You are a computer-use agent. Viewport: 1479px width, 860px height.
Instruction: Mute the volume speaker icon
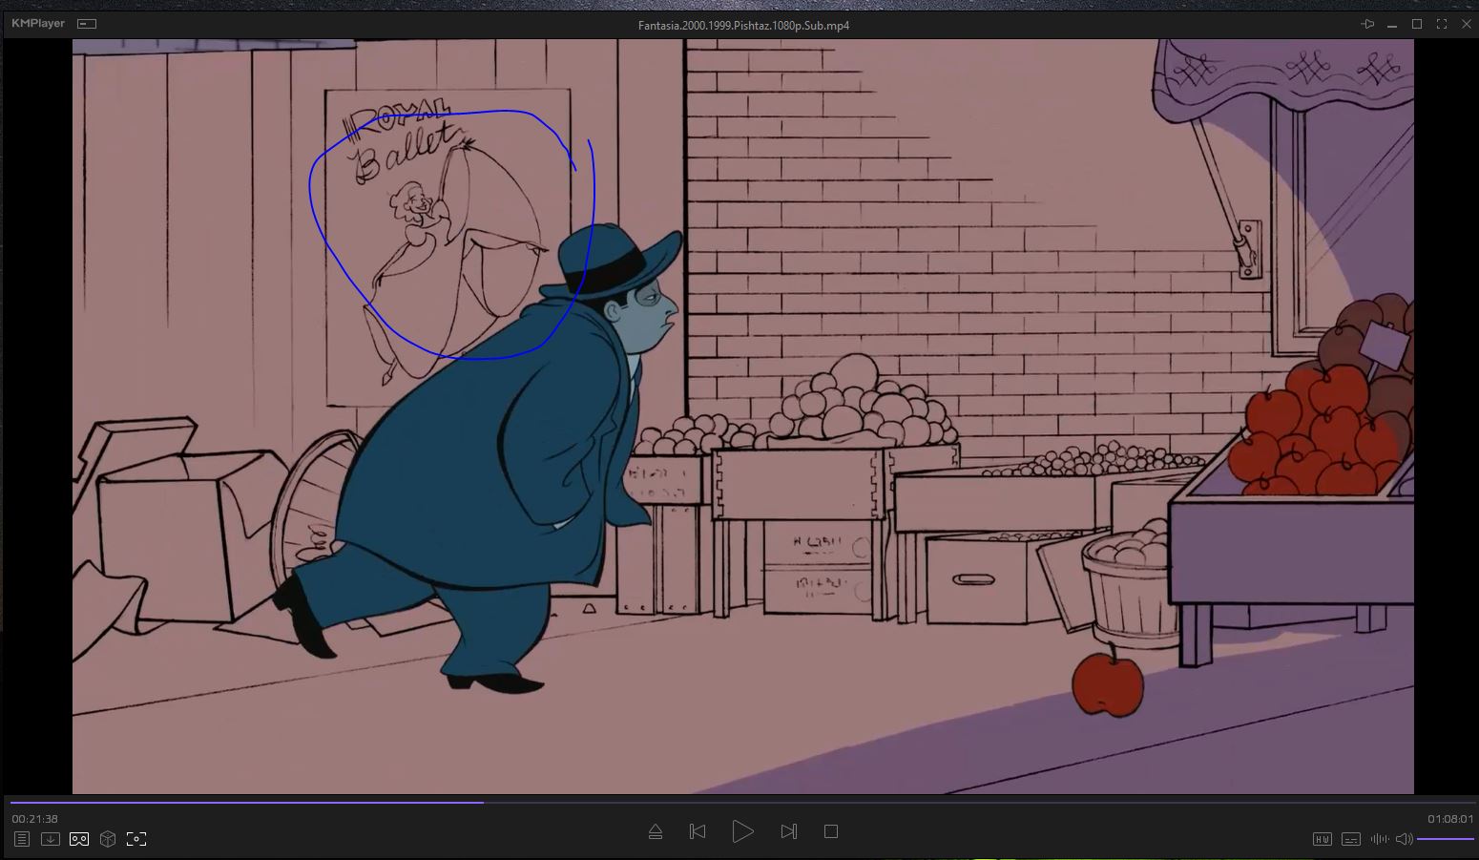click(x=1404, y=839)
